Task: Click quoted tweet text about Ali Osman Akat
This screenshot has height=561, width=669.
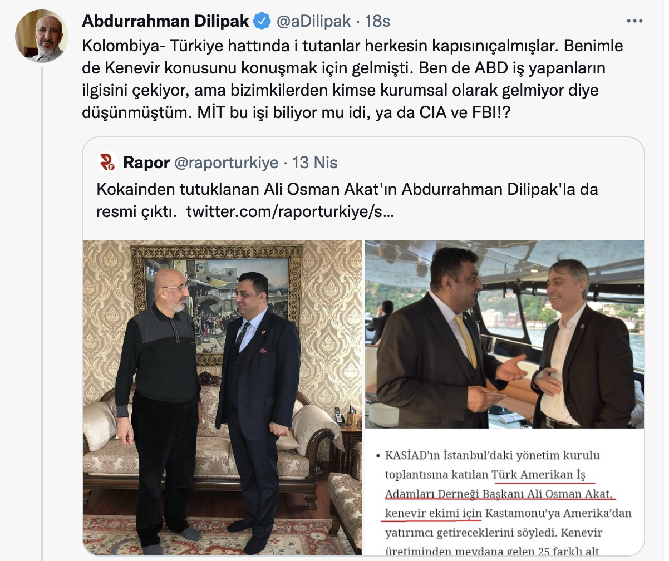Action: (x=347, y=200)
